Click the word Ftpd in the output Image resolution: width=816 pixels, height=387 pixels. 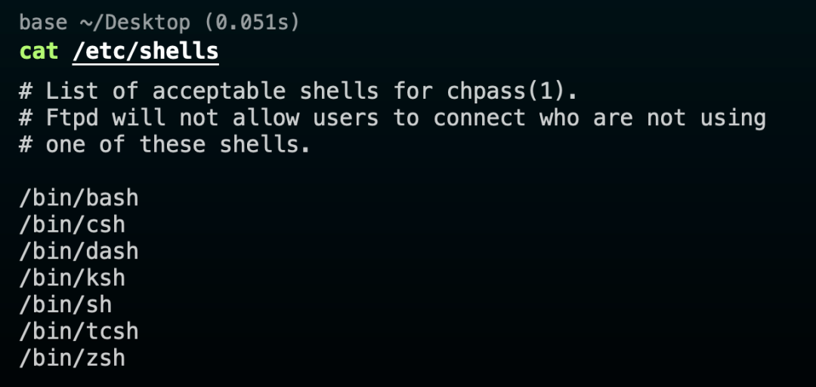coord(73,118)
